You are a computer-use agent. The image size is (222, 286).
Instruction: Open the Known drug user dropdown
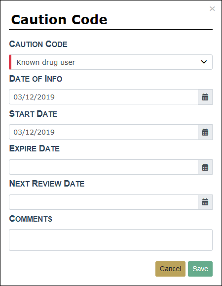111,62
